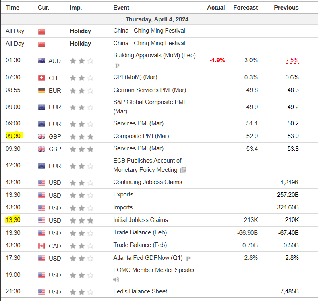The height and width of the screenshot is (301, 321).
Task: Open the Canadian Trade Balance (Feb) event
Action: (140, 245)
